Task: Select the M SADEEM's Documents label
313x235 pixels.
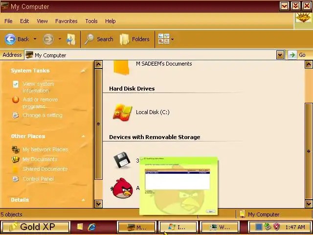Action: tap(164, 64)
